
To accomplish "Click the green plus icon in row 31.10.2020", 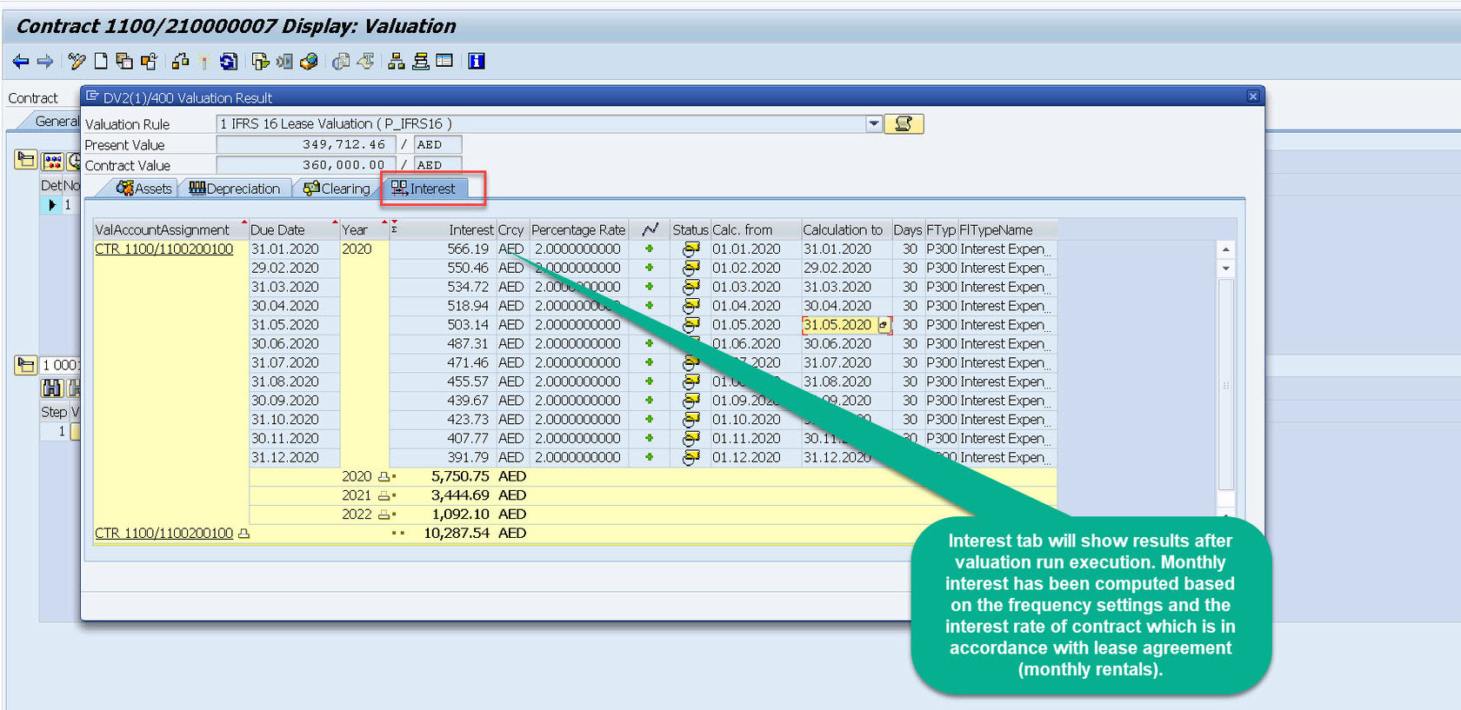I will point(649,420).
